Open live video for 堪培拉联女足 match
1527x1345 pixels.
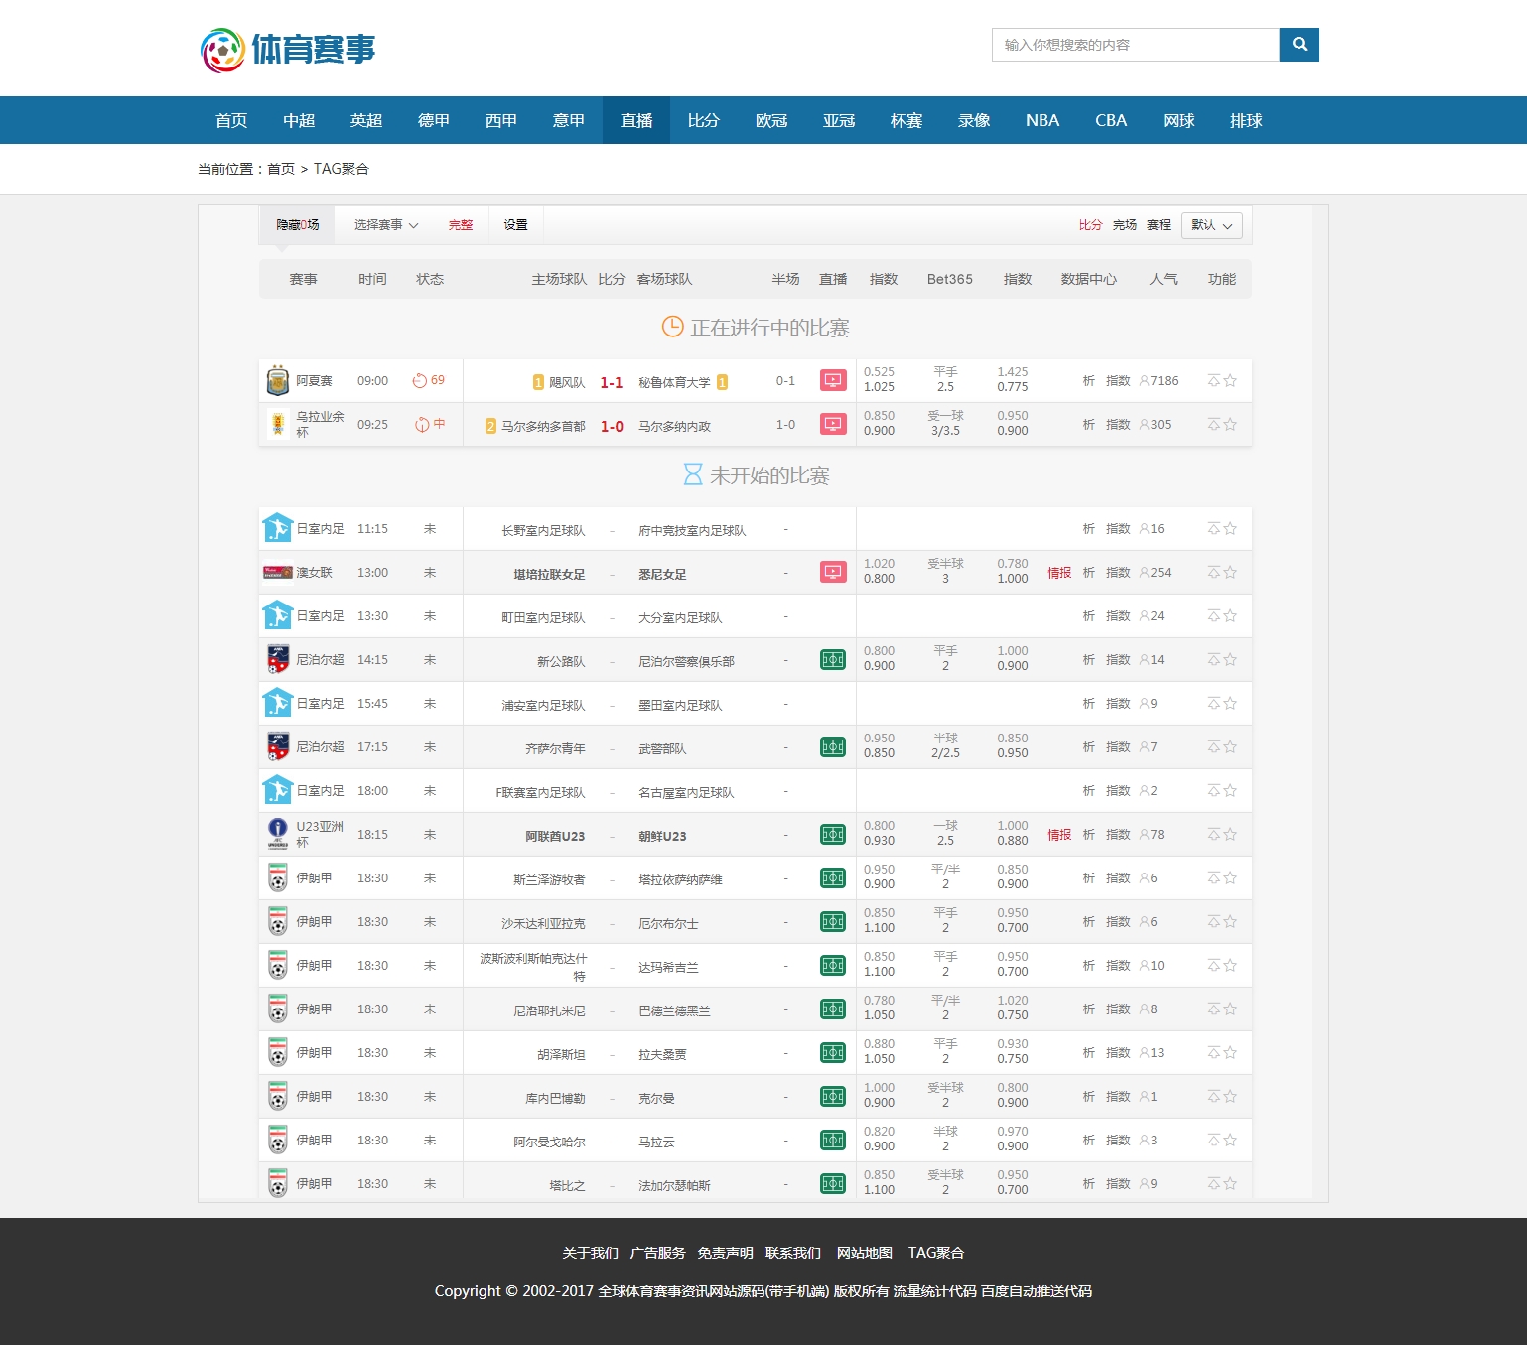[832, 572]
